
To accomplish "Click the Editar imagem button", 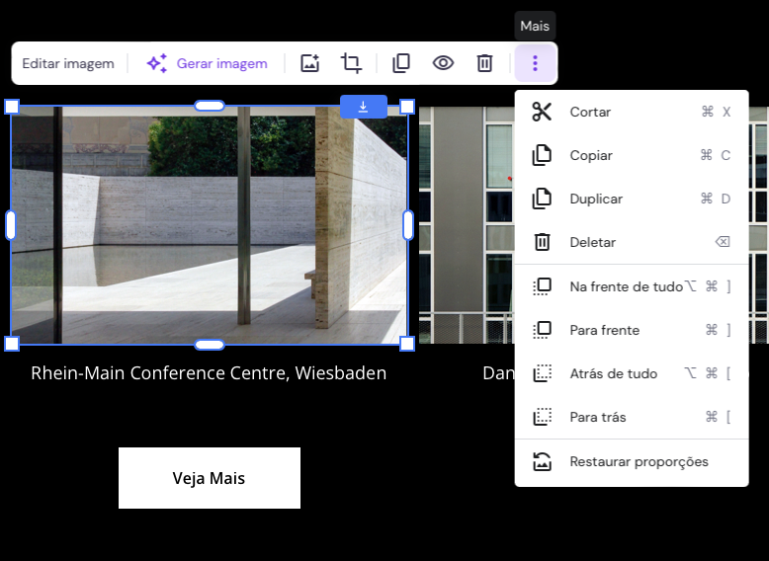I will point(68,63).
